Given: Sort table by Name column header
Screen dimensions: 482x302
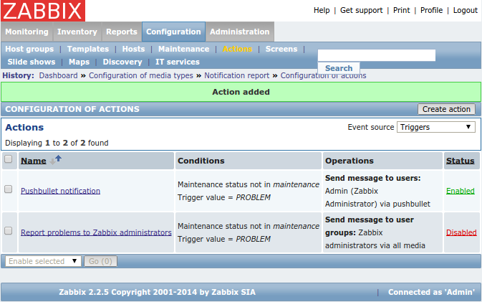Looking at the screenshot, I should point(34,161).
